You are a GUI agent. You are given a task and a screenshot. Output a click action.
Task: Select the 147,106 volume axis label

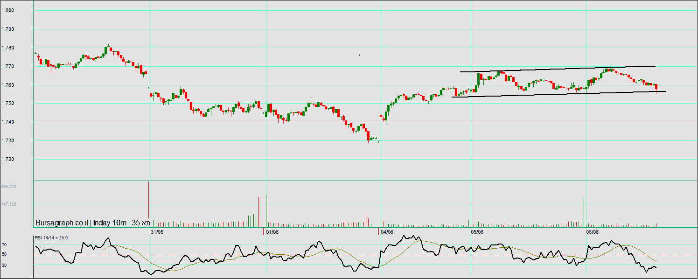click(x=9, y=204)
